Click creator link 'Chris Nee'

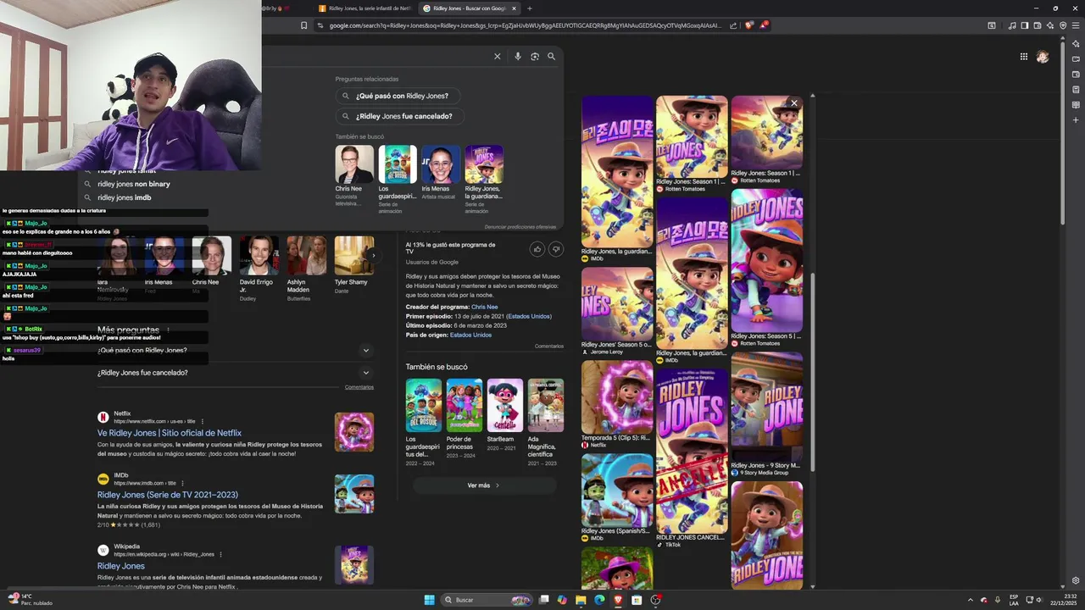(x=485, y=307)
